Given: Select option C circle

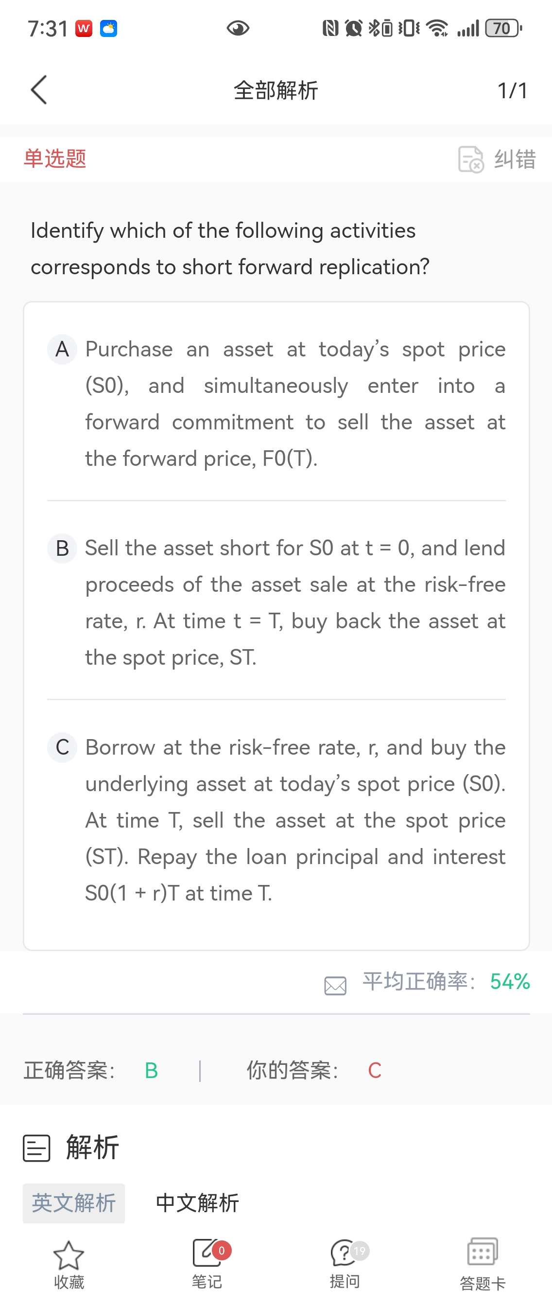Looking at the screenshot, I should pyautogui.click(x=62, y=747).
